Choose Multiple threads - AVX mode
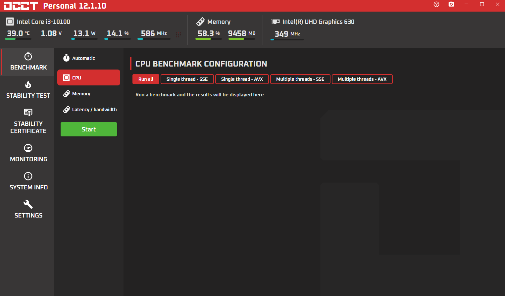Image resolution: width=505 pixels, height=296 pixels. click(362, 79)
